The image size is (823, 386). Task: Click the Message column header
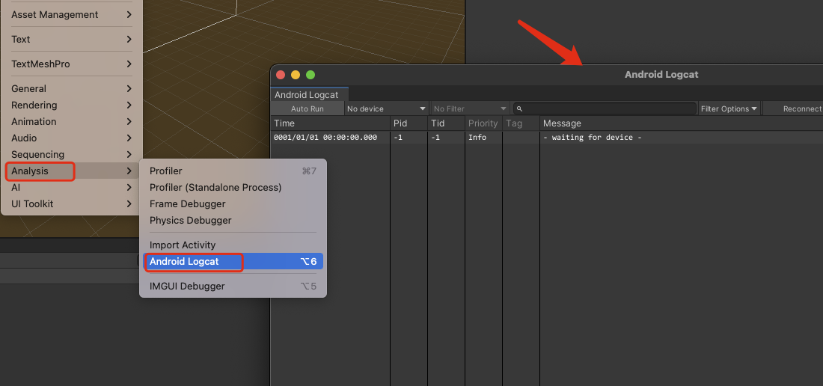click(682, 123)
